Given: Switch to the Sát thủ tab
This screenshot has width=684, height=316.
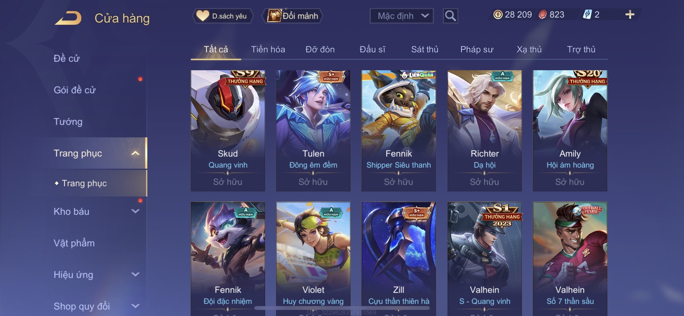Looking at the screenshot, I should (424, 49).
